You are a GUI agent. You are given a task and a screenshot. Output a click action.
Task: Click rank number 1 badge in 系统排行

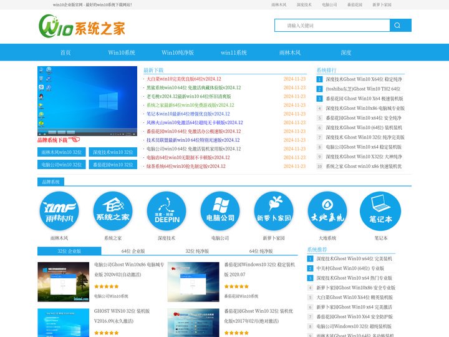(x=319, y=79)
